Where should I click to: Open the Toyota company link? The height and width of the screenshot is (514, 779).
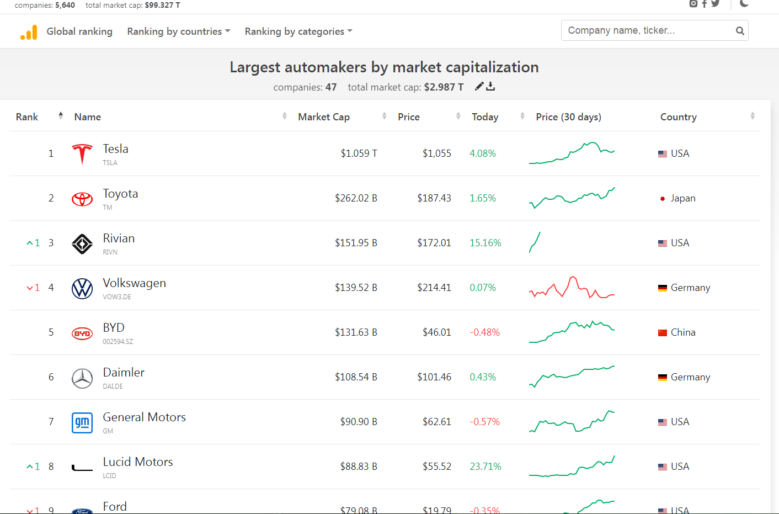(120, 194)
